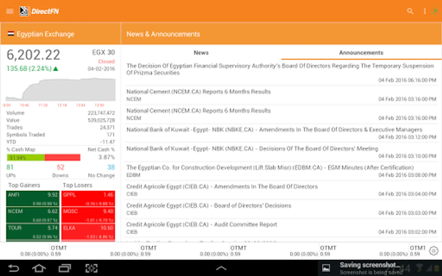Tap the green connection status icon
442x276 pixels.
(435, 11)
